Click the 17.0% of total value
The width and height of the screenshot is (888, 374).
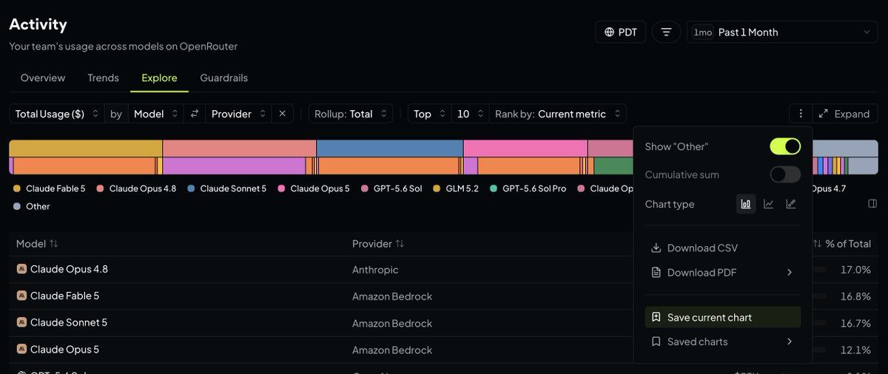855,270
